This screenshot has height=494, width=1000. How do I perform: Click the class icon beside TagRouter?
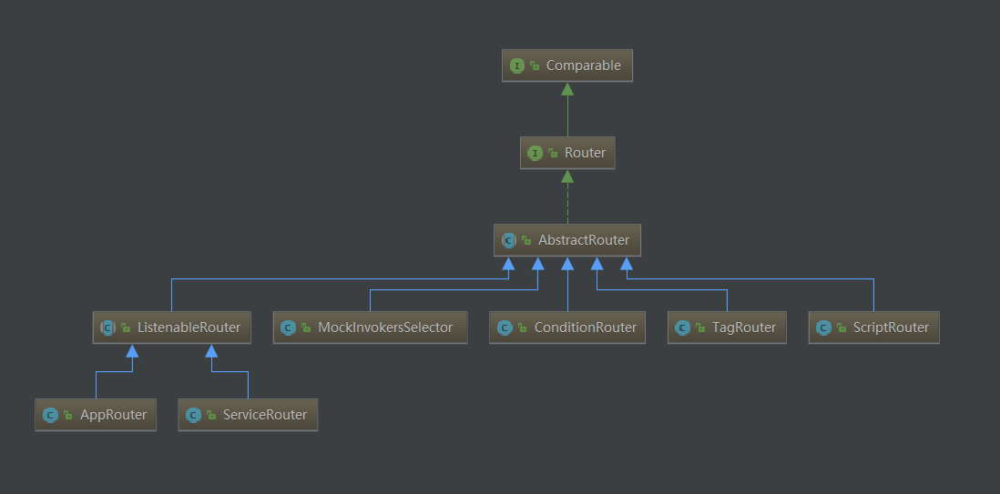(x=682, y=328)
